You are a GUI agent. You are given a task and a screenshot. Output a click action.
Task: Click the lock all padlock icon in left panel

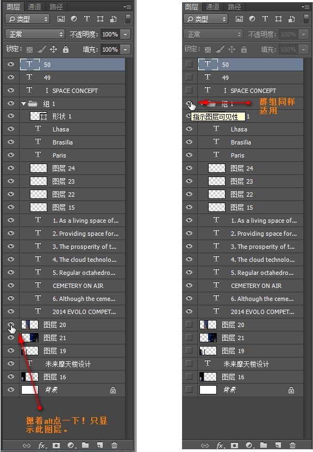pos(66,49)
